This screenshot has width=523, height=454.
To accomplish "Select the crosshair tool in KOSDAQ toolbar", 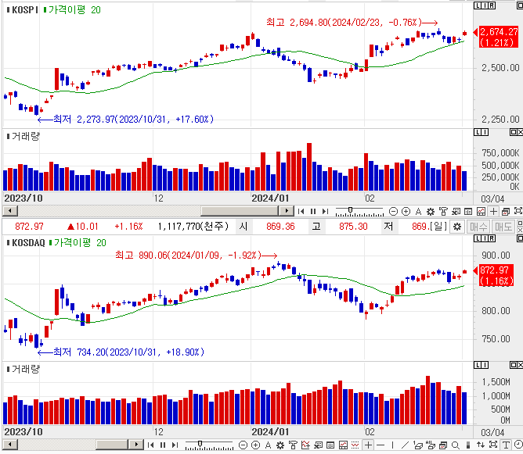I will [x=368, y=445].
